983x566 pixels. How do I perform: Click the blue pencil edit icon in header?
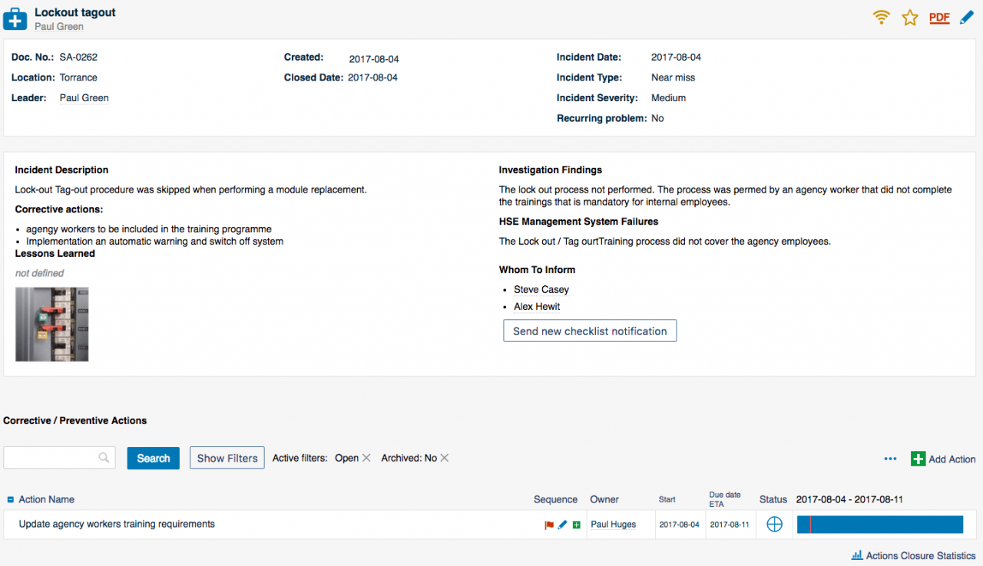[966, 18]
